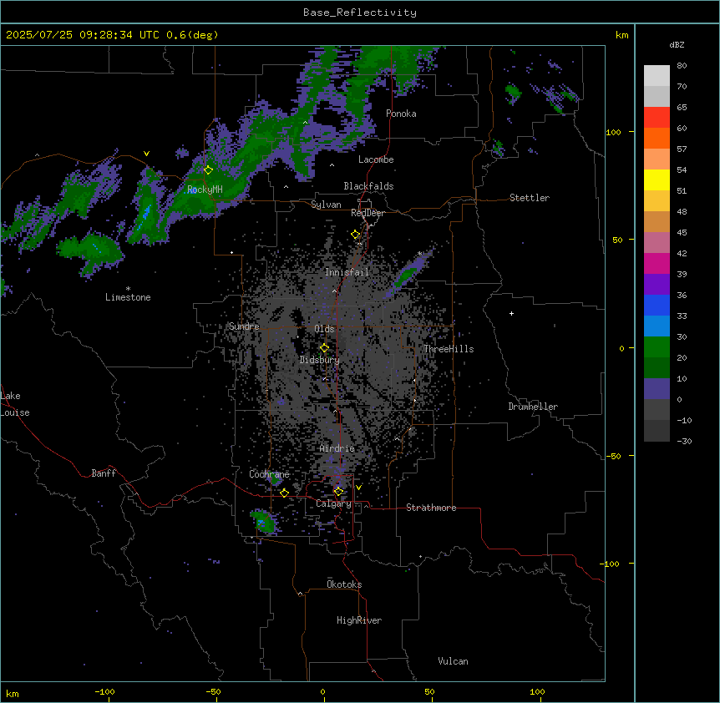Select the light blue 30-33 dBZ legend swatch
Screen dimensions: 720x703
pyautogui.click(x=657, y=326)
